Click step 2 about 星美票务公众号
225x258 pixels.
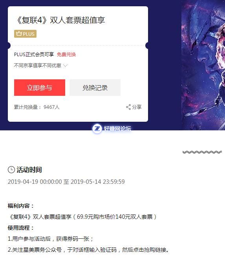(x=88, y=250)
